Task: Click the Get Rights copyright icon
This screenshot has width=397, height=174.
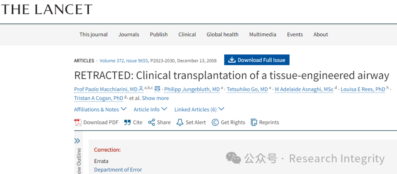Action: pos(215,123)
